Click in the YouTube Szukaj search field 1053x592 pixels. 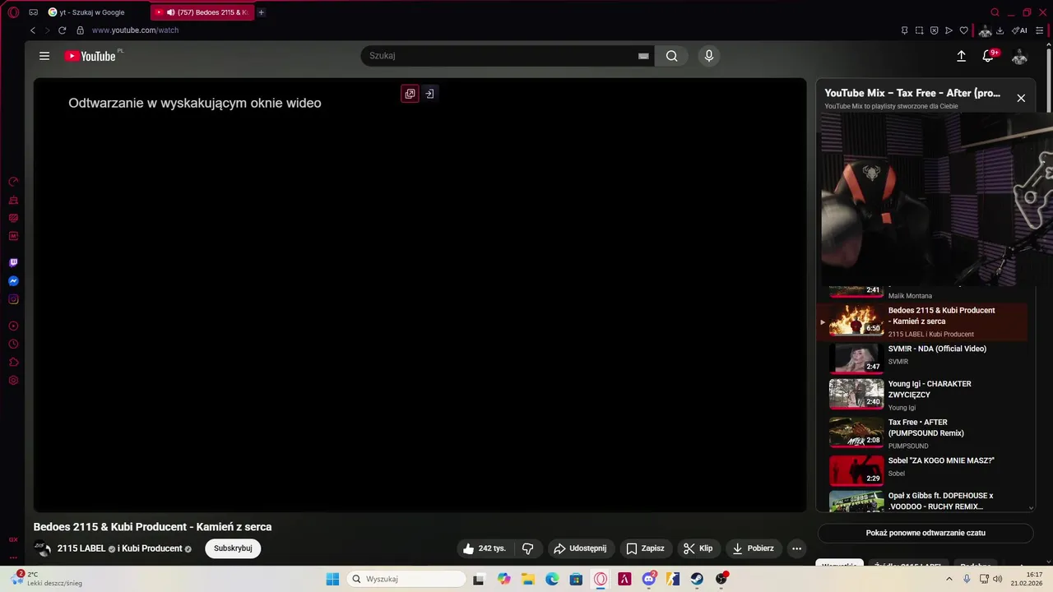tap(500, 56)
